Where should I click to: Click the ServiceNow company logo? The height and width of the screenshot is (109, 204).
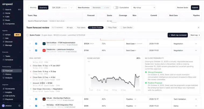pos(44,44)
